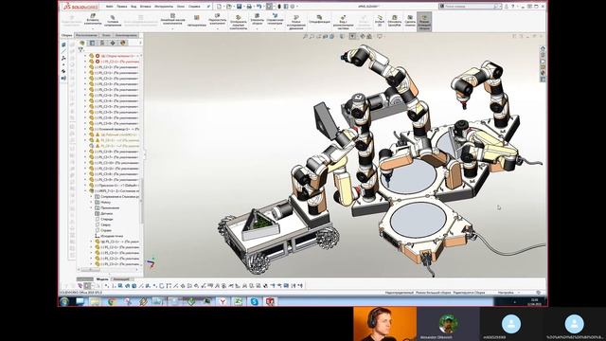Open the ConfigurationManager tab icon
This screenshot has width=606, height=341.
[x=102, y=43]
